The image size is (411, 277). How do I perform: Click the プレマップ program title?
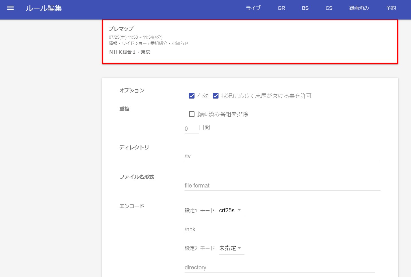pyautogui.click(x=121, y=29)
